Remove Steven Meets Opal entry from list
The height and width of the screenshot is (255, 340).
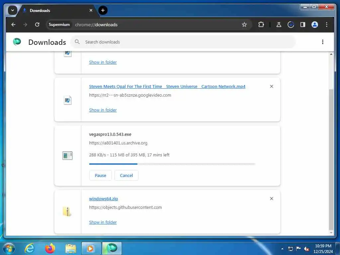tap(272, 86)
